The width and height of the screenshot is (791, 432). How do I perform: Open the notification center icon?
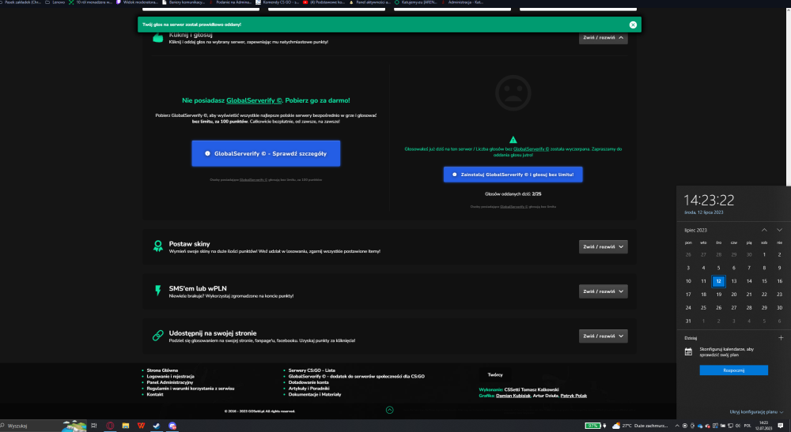(781, 426)
